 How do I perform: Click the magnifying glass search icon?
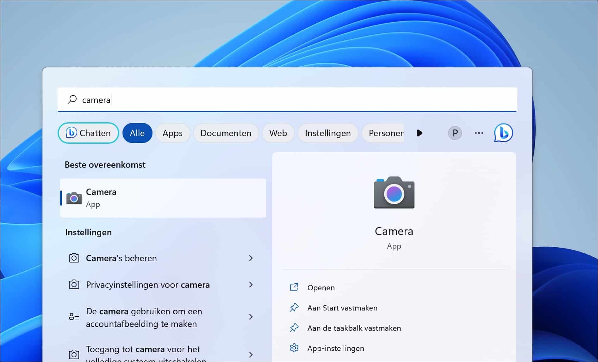pyautogui.click(x=72, y=100)
